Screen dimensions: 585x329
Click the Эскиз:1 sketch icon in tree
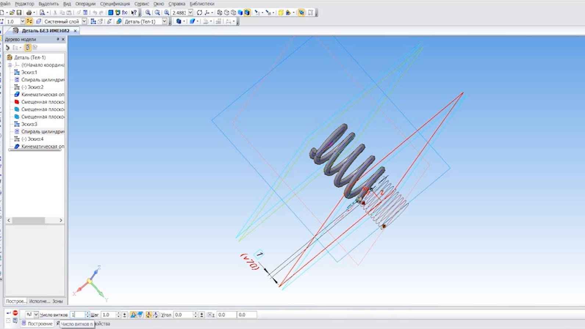click(x=17, y=72)
